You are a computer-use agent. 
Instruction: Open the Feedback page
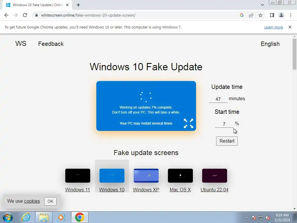tap(51, 44)
